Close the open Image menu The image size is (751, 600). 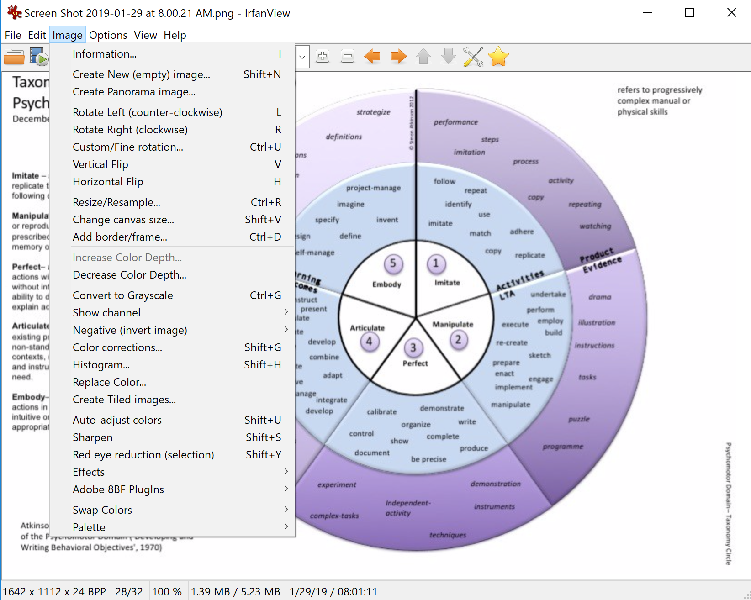click(x=68, y=35)
